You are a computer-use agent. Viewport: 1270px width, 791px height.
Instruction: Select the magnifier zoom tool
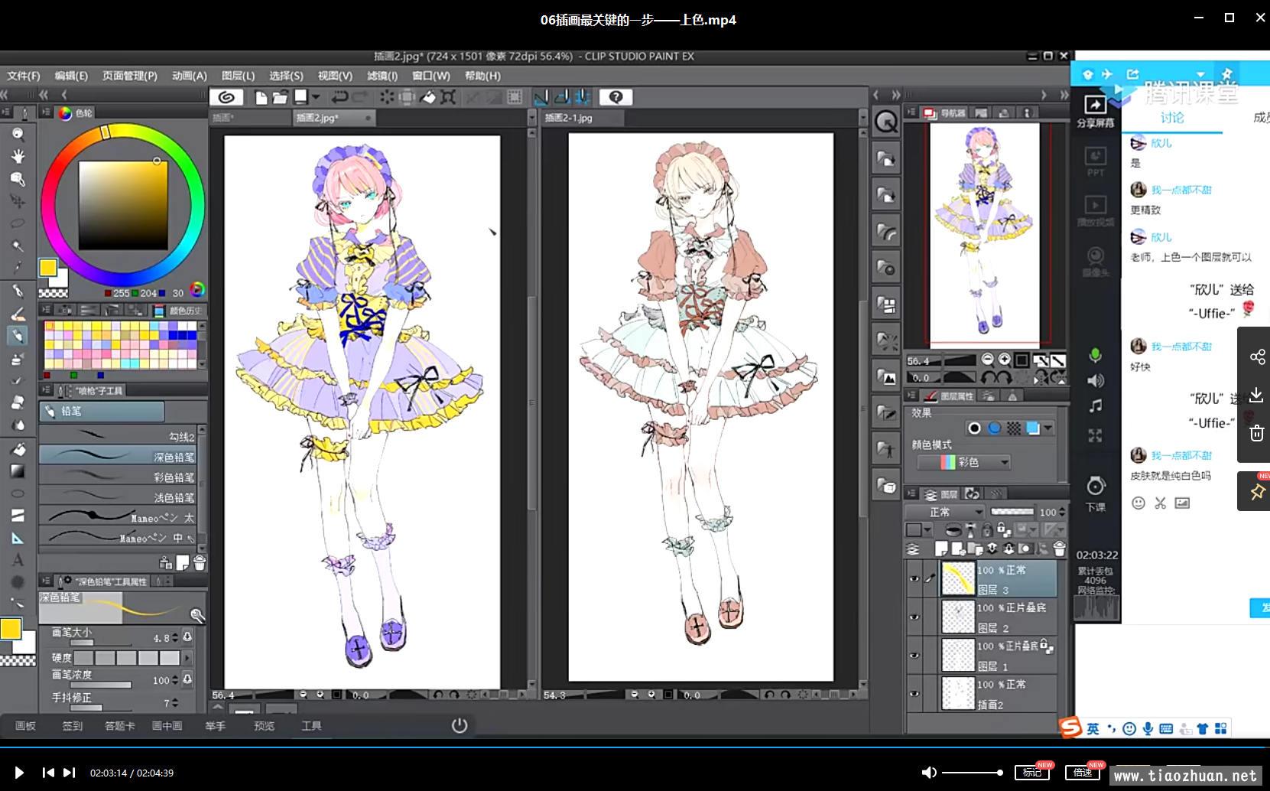pos(17,135)
